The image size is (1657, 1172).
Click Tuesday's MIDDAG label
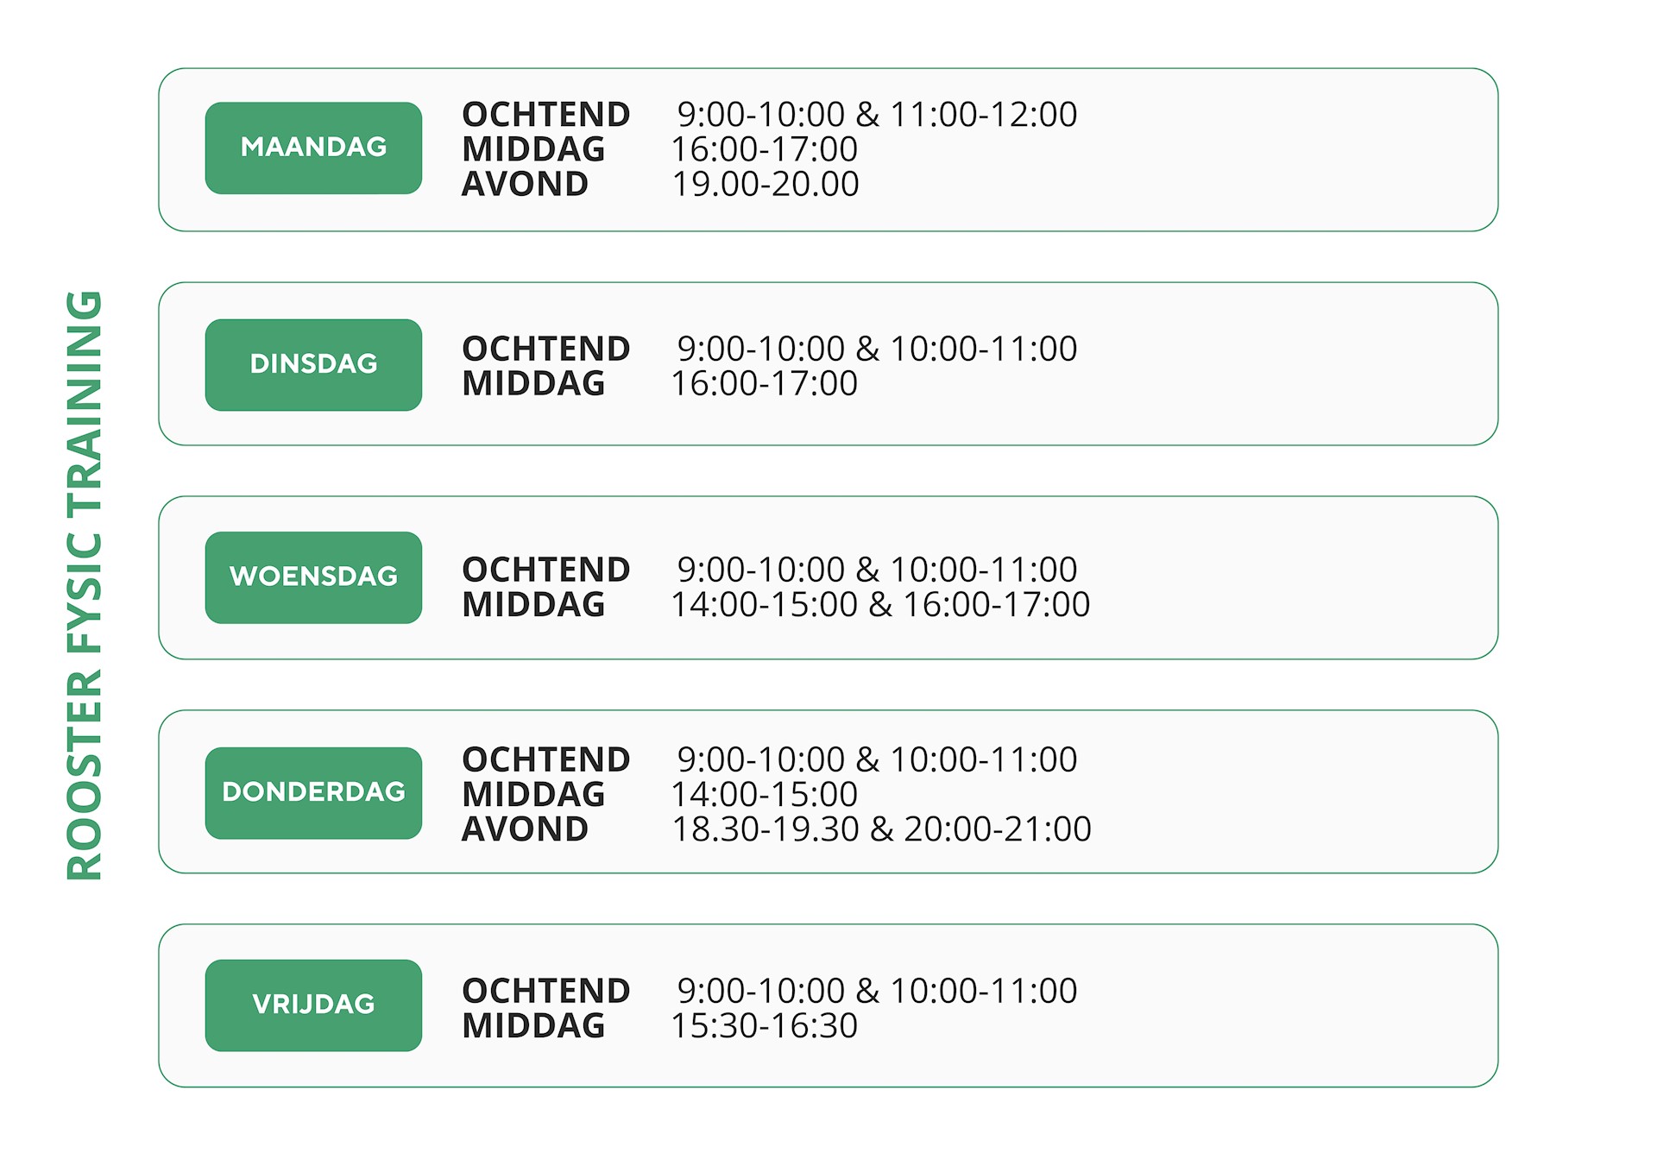point(533,383)
